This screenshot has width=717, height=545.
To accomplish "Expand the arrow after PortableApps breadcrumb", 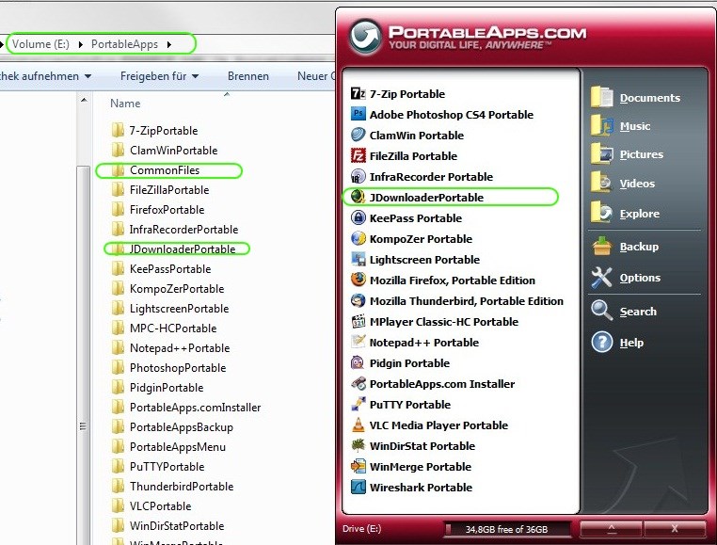I will (x=169, y=44).
